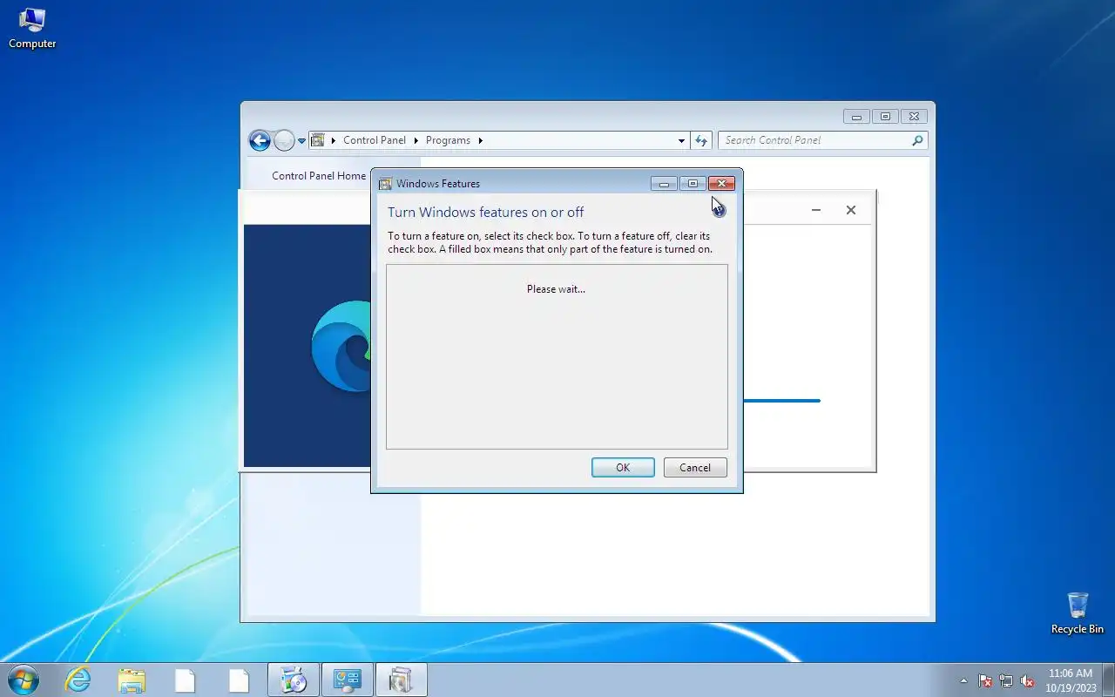This screenshot has height=697, width=1115.
Task: Click Cancel in the Windows Features dialog
Action: (695, 468)
